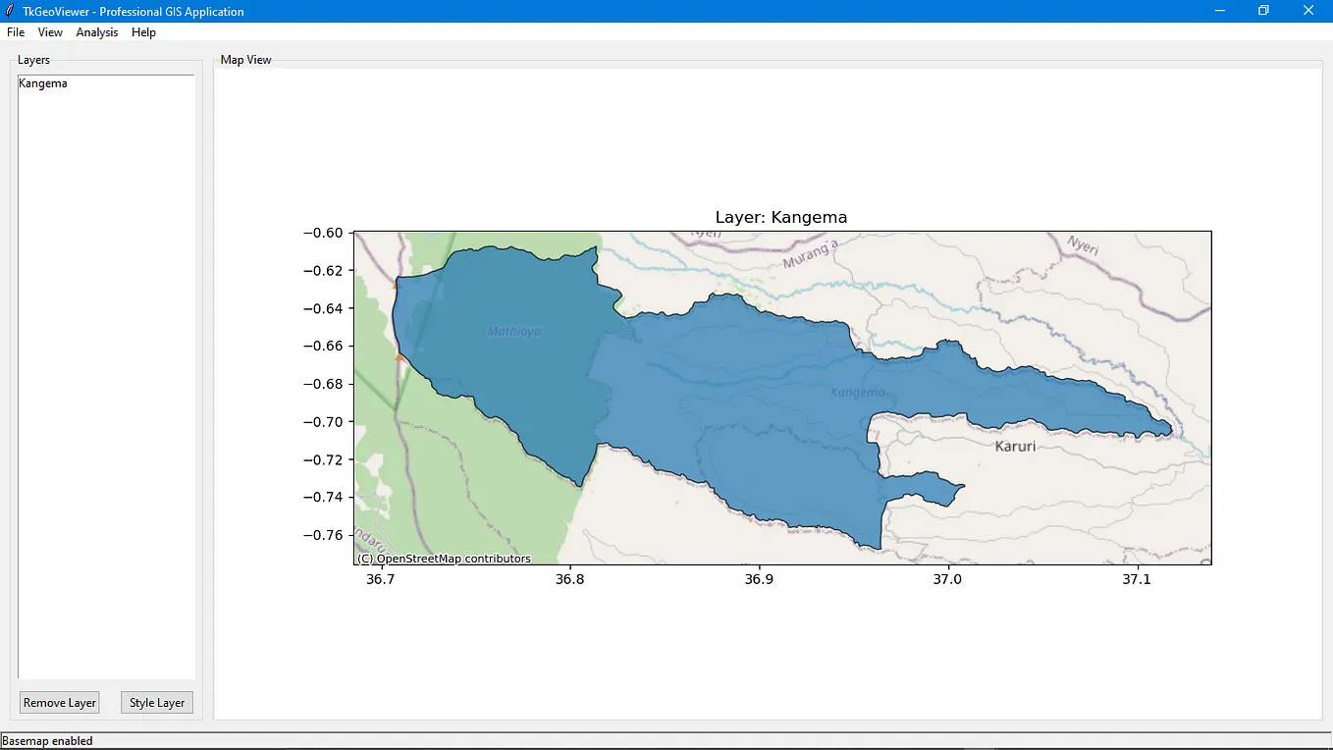The height and width of the screenshot is (750, 1333).
Task: Click the Remove Layer button
Action: pos(59,702)
